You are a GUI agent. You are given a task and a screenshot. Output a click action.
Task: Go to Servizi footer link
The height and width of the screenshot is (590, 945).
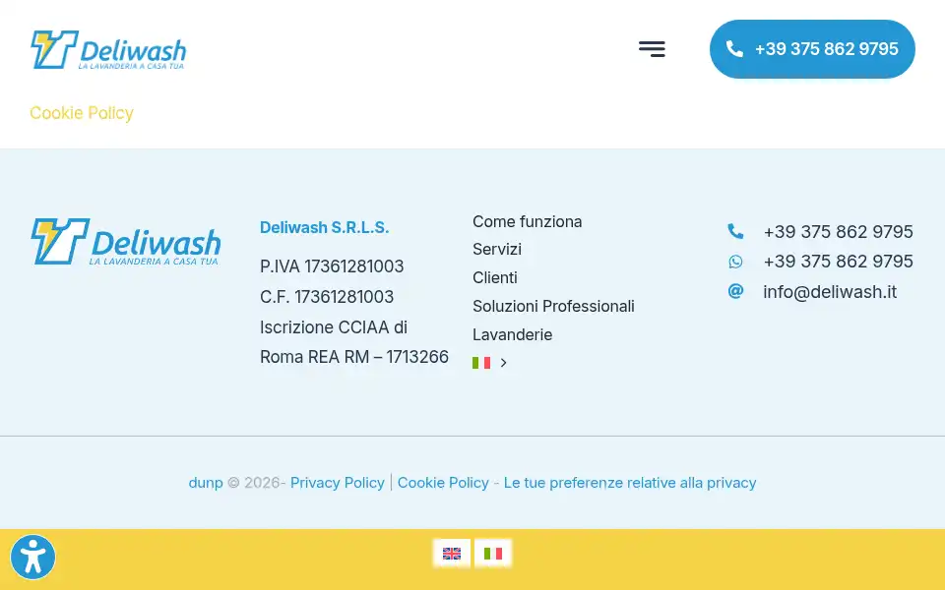[x=496, y=249]
